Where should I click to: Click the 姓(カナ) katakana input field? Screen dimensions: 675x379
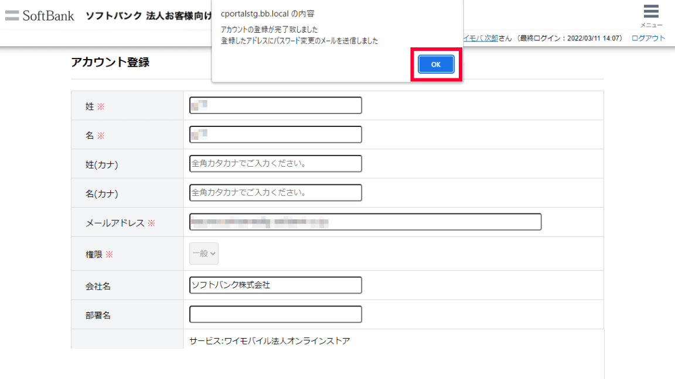tap(275, 164)
